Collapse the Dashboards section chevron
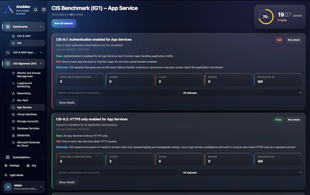This screenshot has height=195, width=310. tap(41, 27)
